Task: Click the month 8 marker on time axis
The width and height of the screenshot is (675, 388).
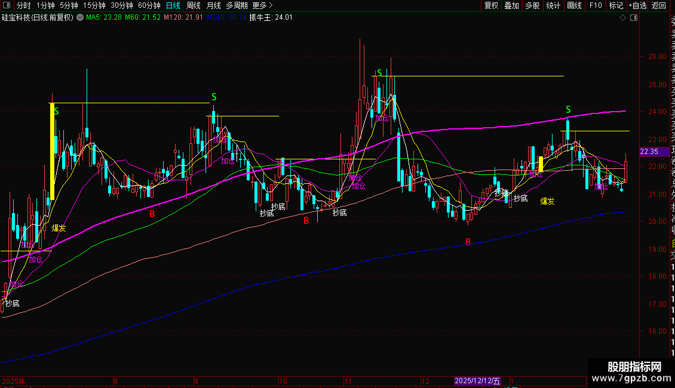Action: pos(115,381)
